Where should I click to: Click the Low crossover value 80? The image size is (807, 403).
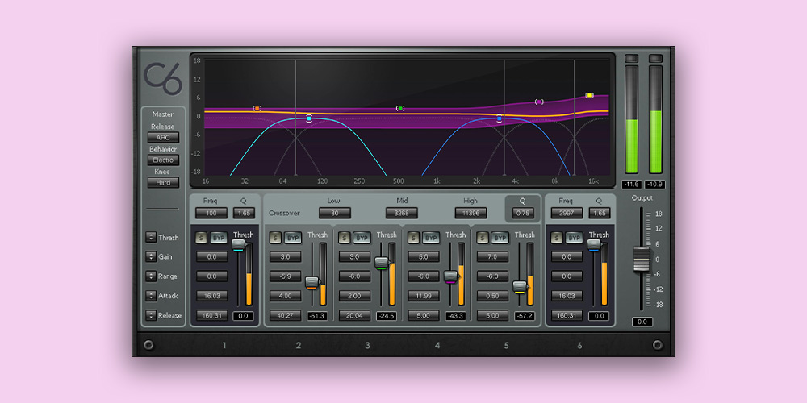pos(333,214)
